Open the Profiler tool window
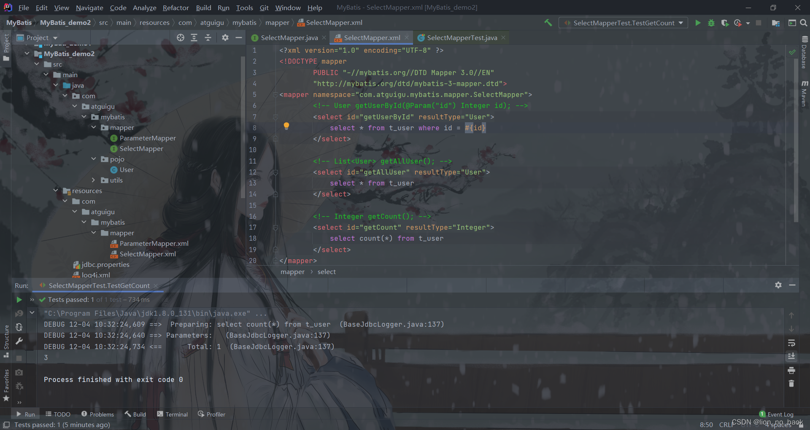 211,414
